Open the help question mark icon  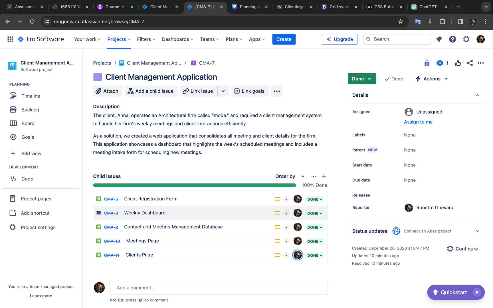[x=452, y=39]
